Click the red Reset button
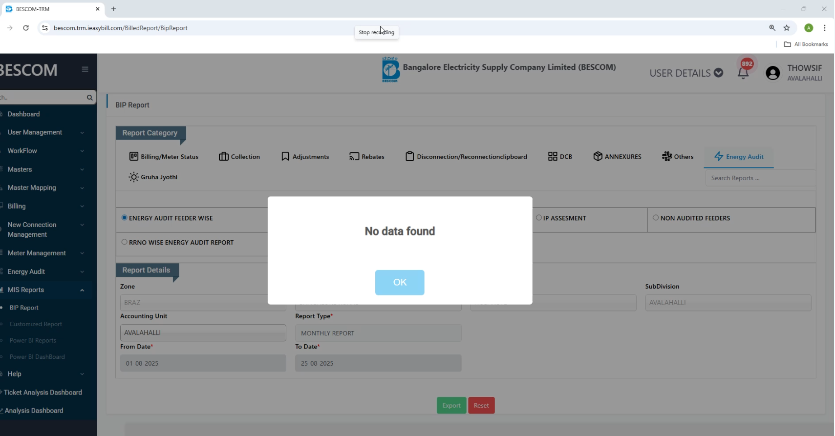The height and width of the screenshot is (436, 835). pyautogui.click(x=481, y=405)
